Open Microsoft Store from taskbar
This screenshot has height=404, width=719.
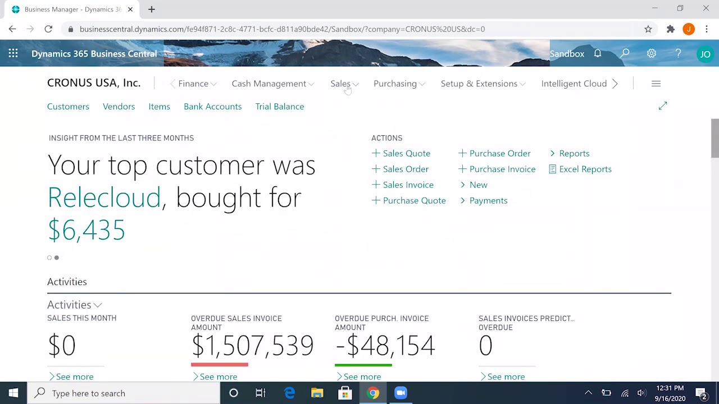(345, 393)
